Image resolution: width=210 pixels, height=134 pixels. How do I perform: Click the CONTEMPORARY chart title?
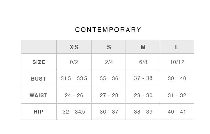[x=108, y=30]
